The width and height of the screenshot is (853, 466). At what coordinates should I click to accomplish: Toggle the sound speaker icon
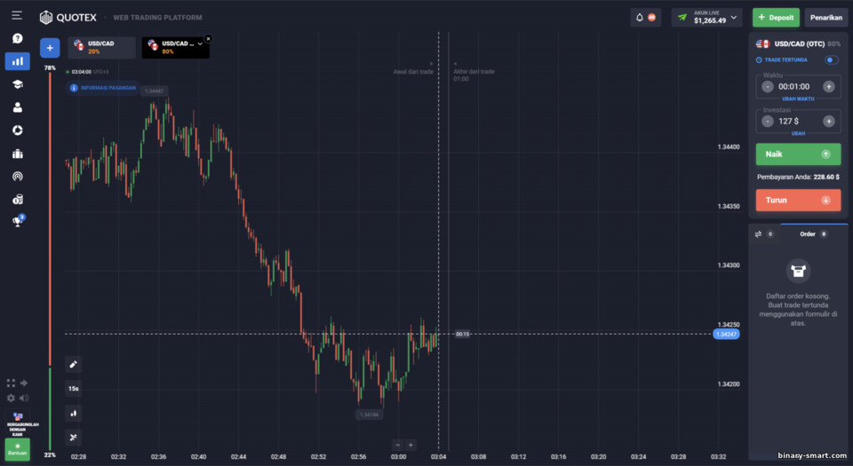tap(24, 399)
